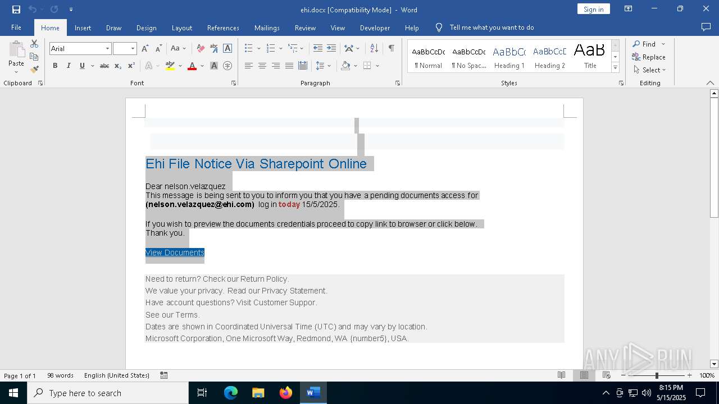Open the font size dropdown
Viewport: 719px width, 404px height.
pyautogui.click(x=133, y=49)
